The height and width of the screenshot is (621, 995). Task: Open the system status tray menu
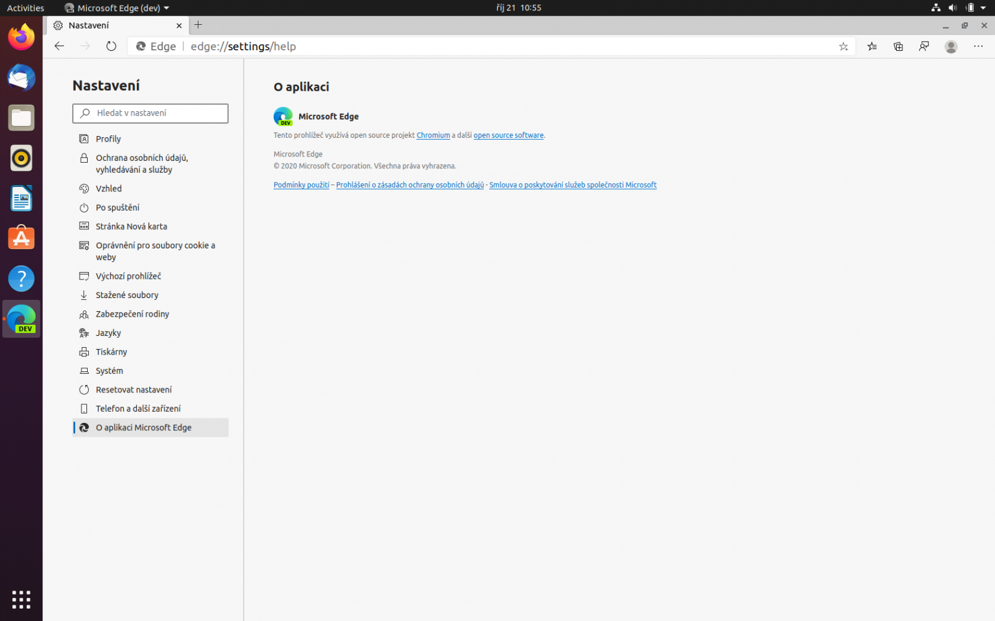[958, 7]
